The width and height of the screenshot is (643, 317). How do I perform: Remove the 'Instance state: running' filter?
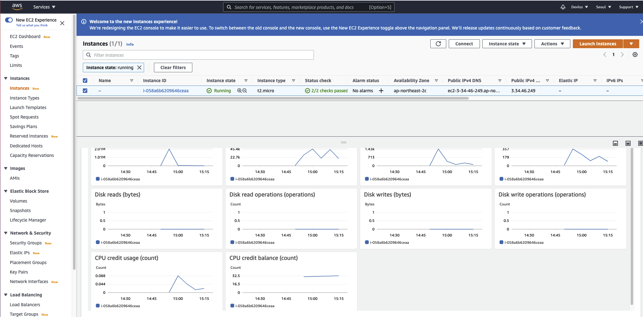[x=139, y=68]
